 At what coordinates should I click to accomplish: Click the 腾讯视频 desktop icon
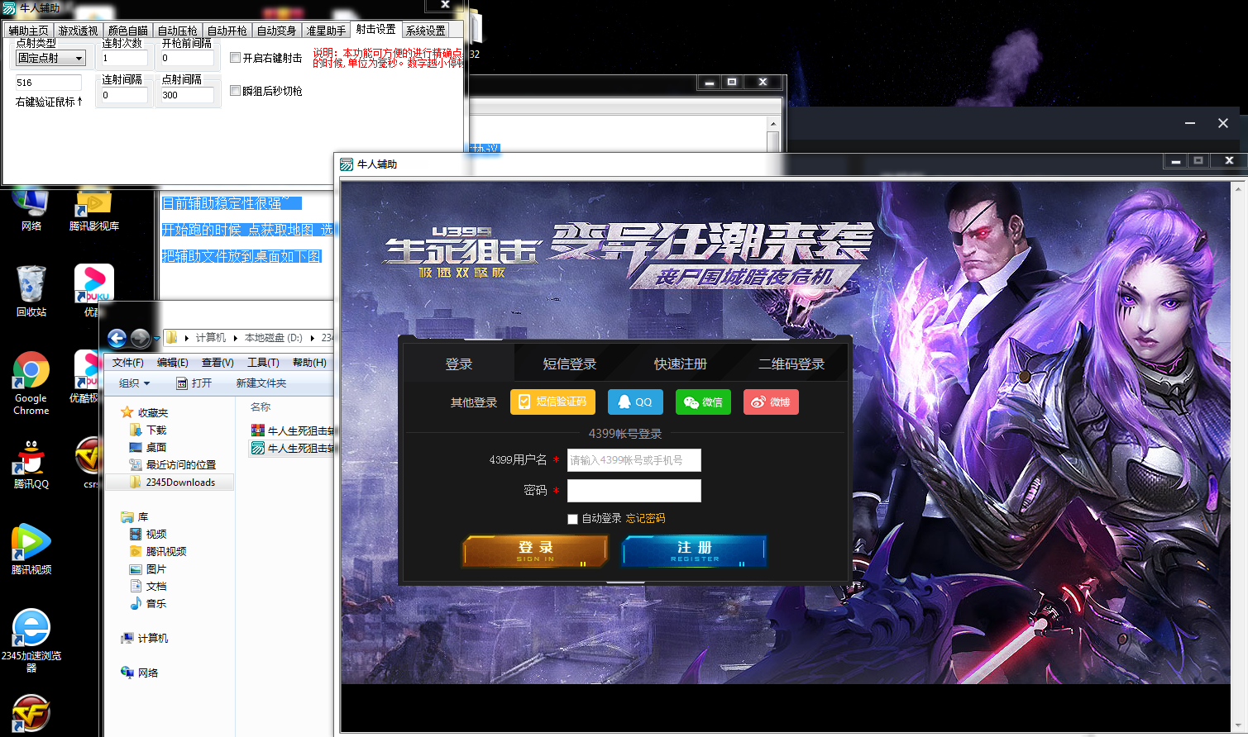[31, 549]
